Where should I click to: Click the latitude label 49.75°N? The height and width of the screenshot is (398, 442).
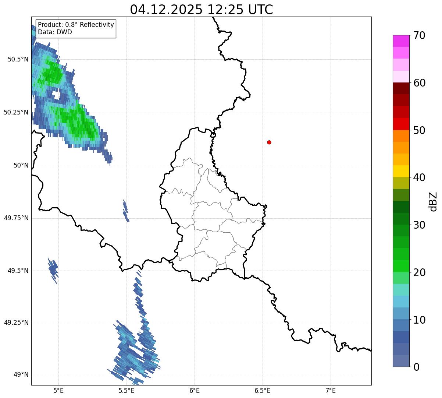point(16,218)
